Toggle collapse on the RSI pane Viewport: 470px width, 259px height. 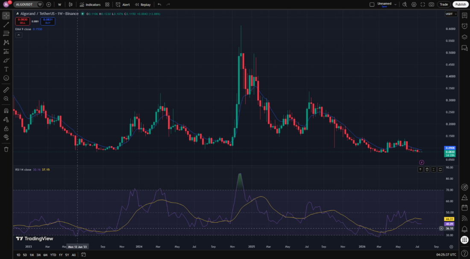click(x=434, y=170)
